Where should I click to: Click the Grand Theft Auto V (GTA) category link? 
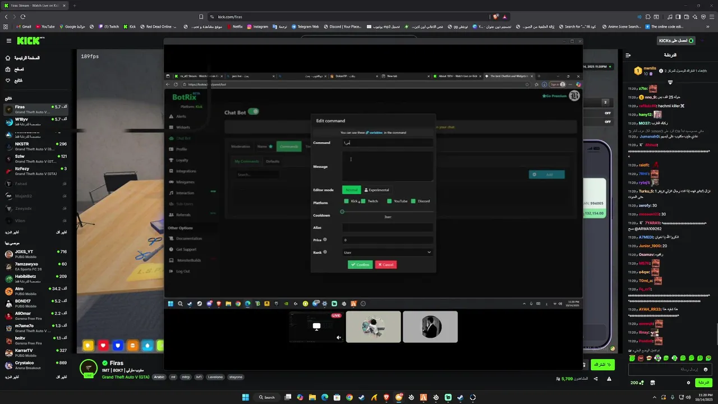tap(126, 377)
